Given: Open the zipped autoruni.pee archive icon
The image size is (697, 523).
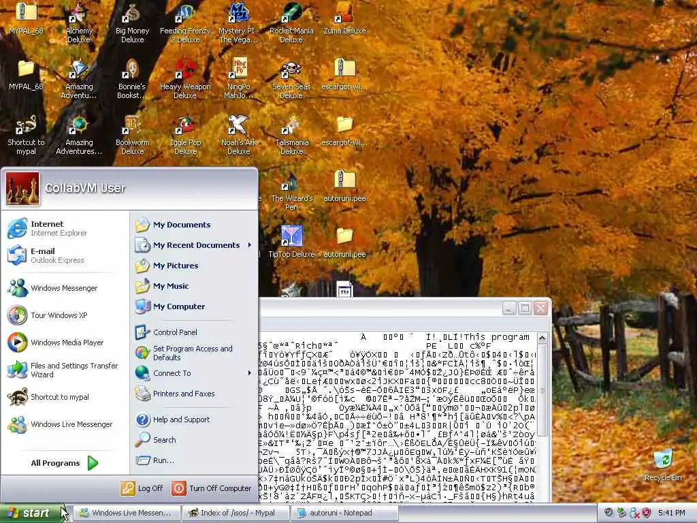Looking at the screenshot, I should click(x=344, y=186).
